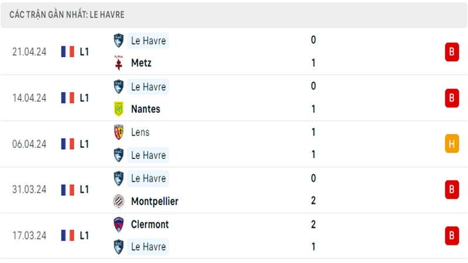The image size is (468, 263).
Task: Click Le Havre crest in Clermont match
Action: pyautogui.click(x=119, y=247)
